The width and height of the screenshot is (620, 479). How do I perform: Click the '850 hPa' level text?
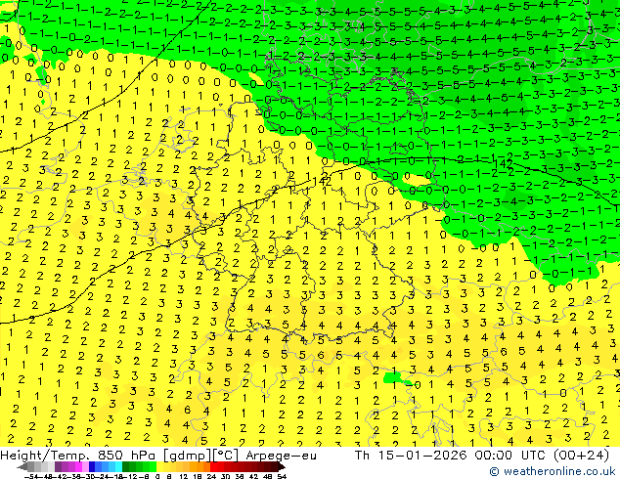127,456
